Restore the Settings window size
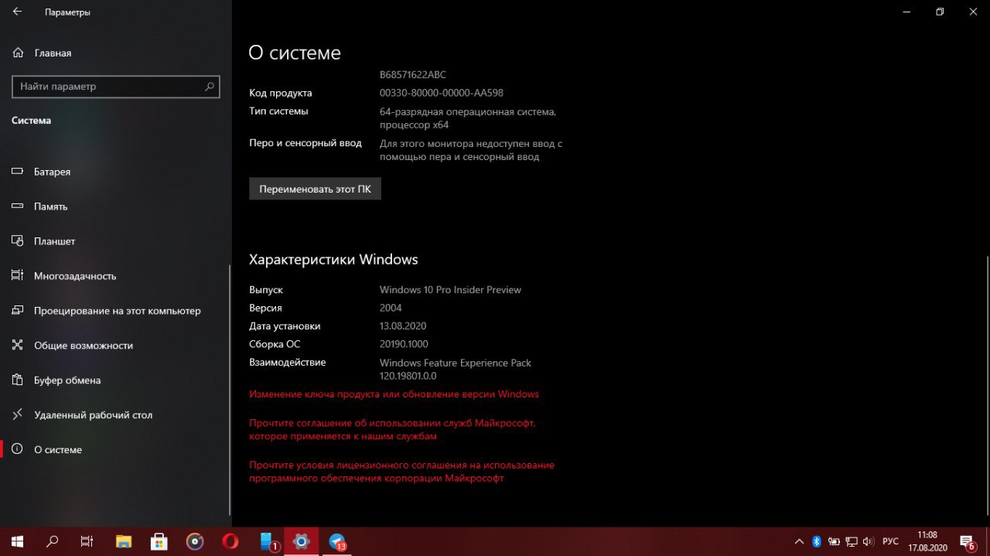Image resolution: width=990 pixels, height=556 pixels. point(940,12)
